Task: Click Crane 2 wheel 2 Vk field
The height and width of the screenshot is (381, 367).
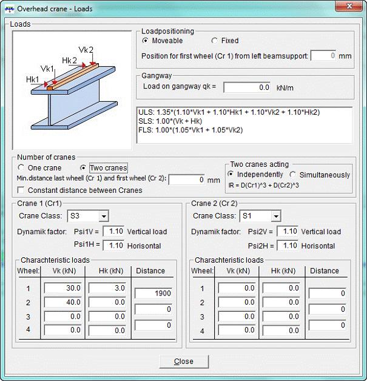Action: pos(237,302)
